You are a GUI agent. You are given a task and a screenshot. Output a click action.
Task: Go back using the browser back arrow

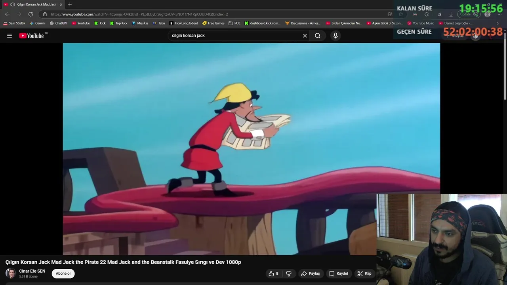point(7,14)
